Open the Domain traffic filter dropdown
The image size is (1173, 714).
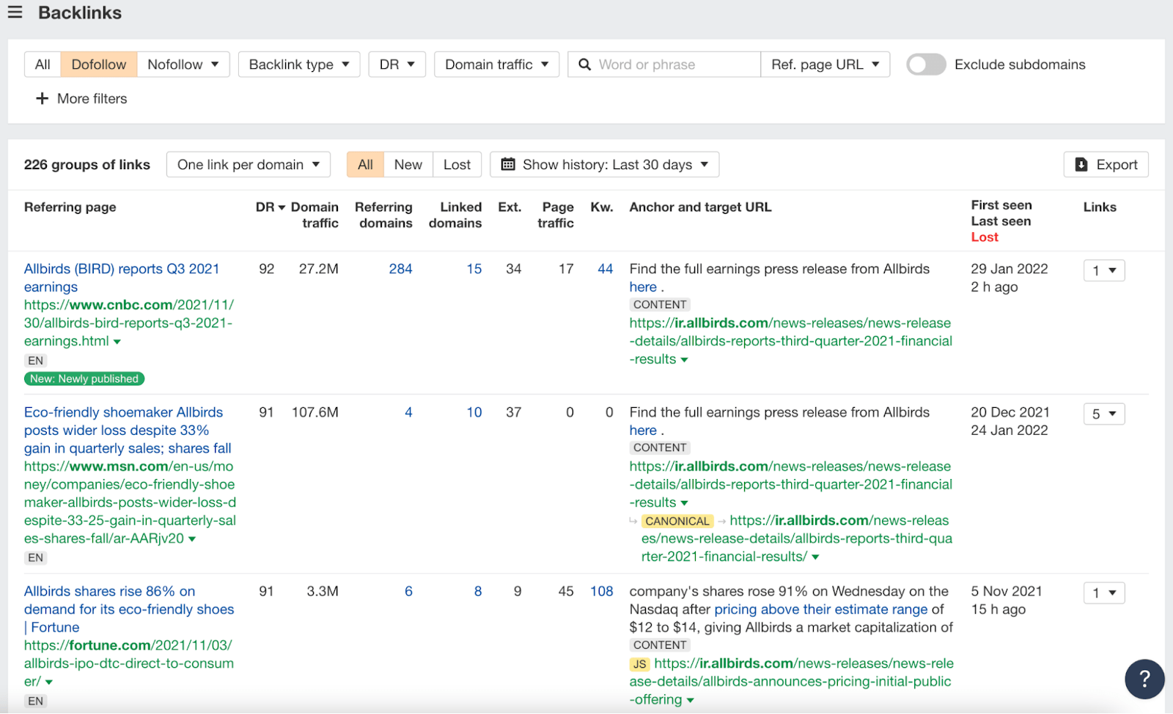tap(496, 64)
